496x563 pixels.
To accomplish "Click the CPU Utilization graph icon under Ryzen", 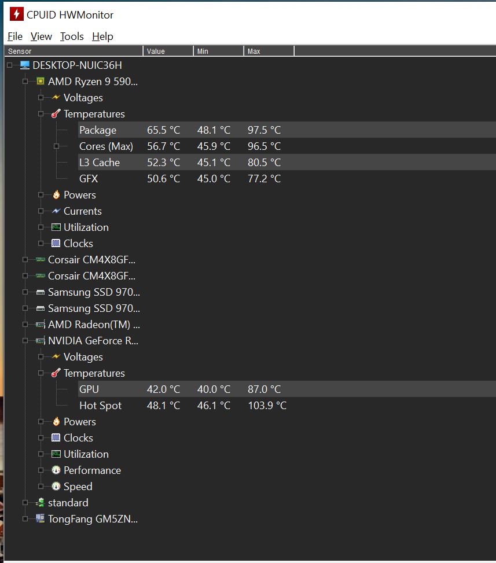I will point(56,227).
